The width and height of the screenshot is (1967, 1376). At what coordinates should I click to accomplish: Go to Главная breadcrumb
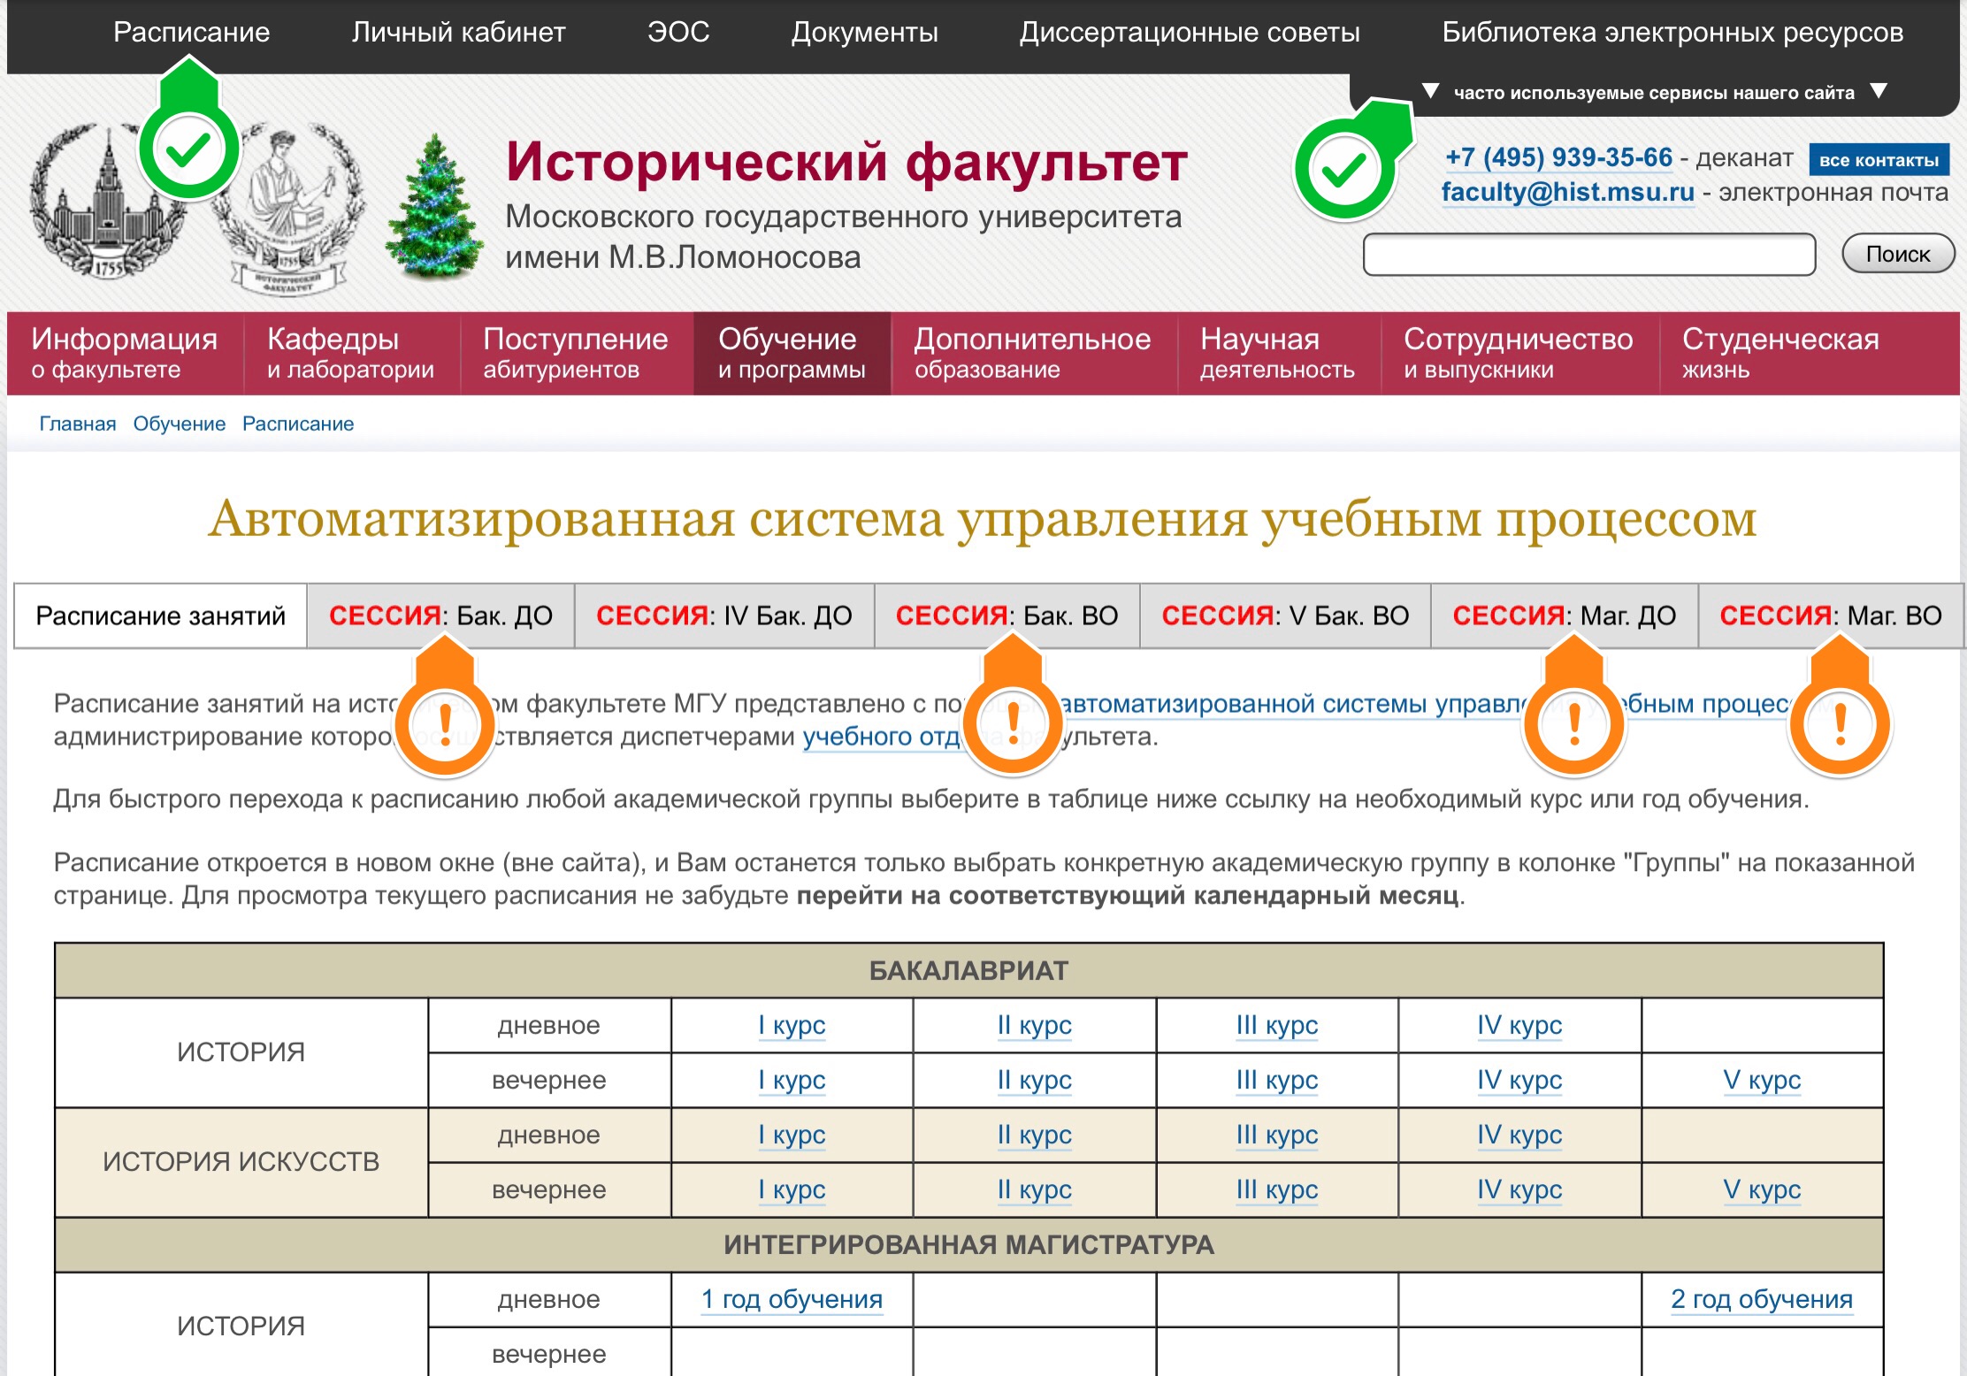pyautogui.click(x=78, y=424)
